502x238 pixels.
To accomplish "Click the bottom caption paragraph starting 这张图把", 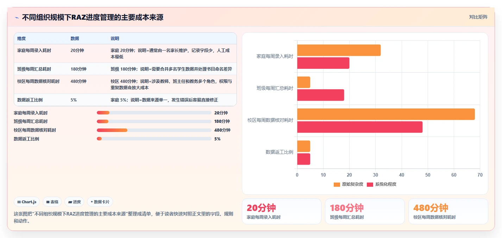I will pos(123,218).
